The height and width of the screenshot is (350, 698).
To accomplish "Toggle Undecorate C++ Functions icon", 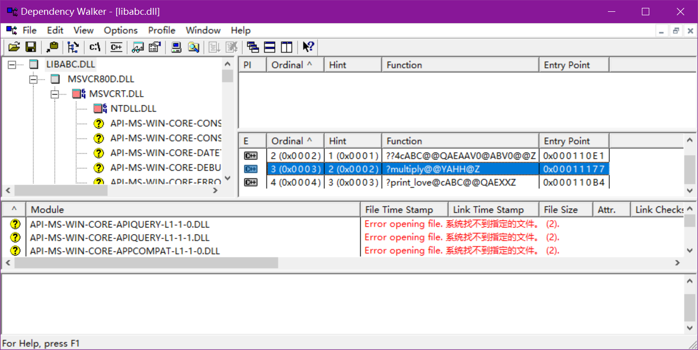I will pyautogui.click(x=116, y=47).
